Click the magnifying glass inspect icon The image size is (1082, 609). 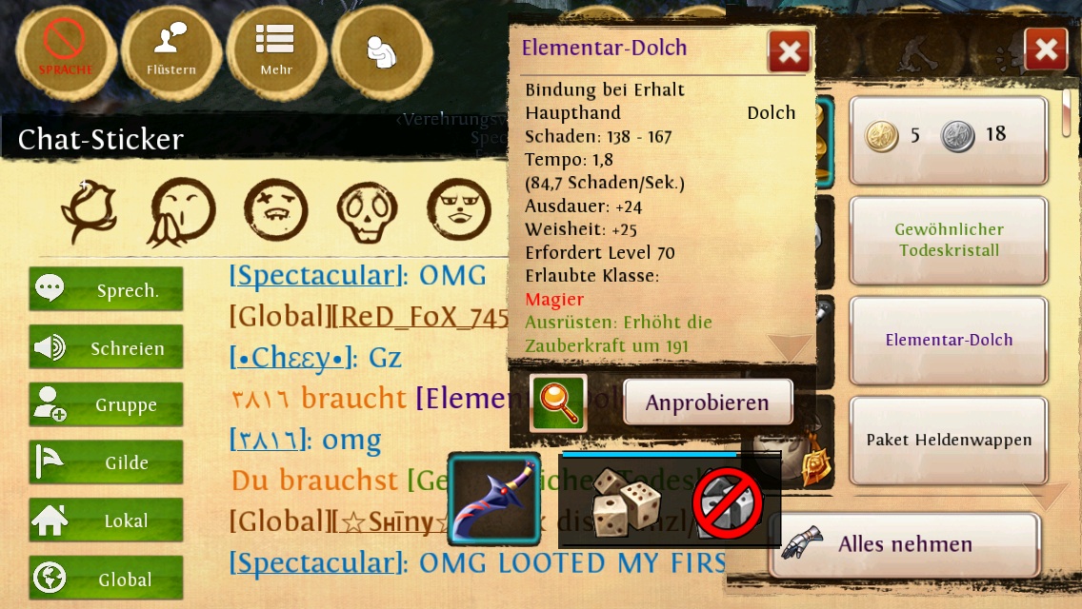pyautogui.click(x=558, y=403)
